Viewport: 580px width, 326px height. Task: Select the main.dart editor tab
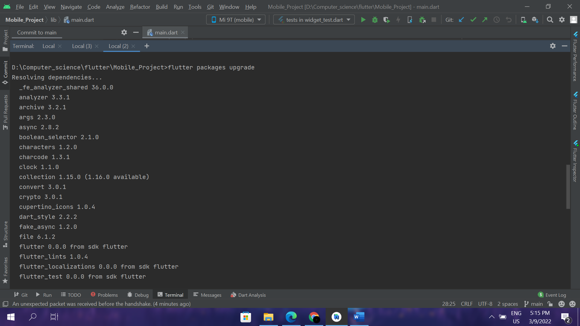coord(166,33)
